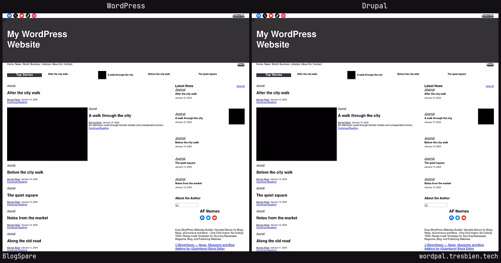
Task: Open Home menu item in WordPress panel
Action: tap(10, 64)
